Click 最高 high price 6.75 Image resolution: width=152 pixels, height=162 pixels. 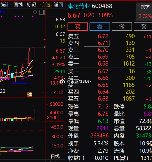point(103,114)
